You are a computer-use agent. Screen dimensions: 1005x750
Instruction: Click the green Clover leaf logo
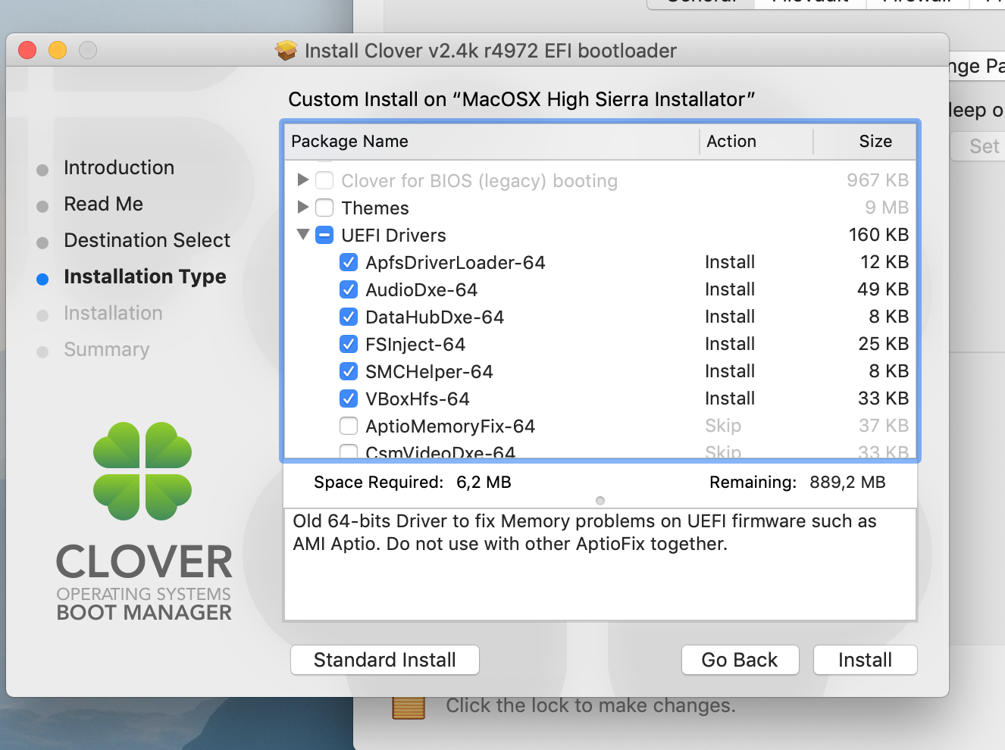point(142,471)
